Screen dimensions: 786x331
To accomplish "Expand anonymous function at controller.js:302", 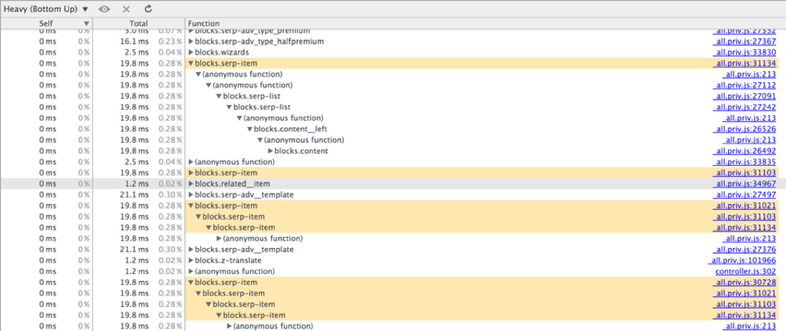I will coord(191,272).
